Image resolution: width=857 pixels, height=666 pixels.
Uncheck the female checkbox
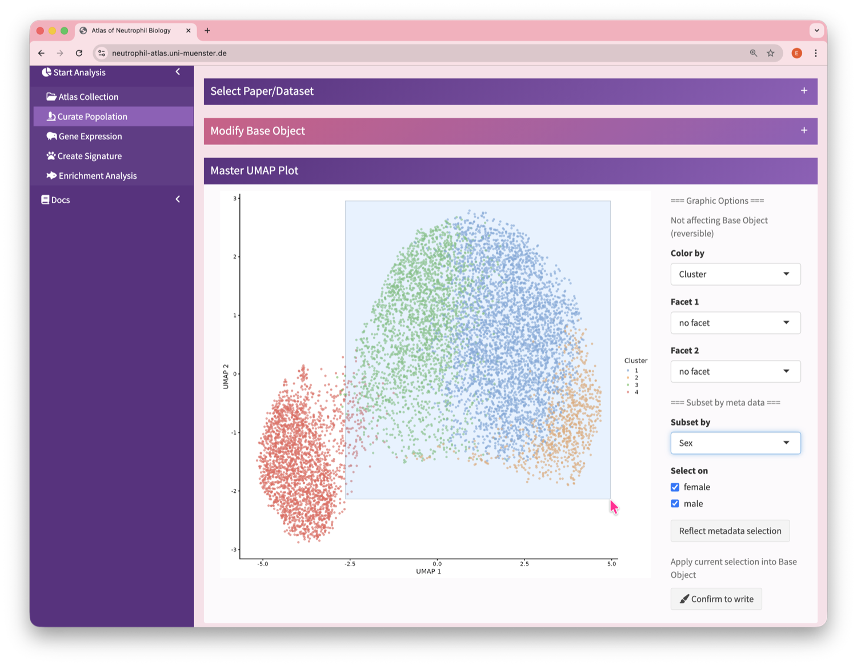coord(675,487)
